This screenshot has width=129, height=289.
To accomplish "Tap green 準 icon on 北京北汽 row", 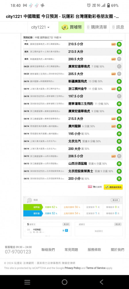I will [119, 141].
